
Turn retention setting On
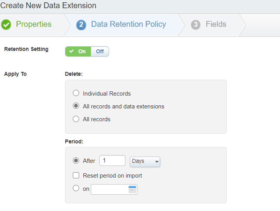pos(78,52)
